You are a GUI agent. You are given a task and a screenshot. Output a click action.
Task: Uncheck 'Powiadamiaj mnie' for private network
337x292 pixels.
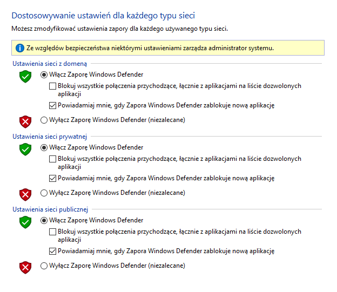(52, 178)
